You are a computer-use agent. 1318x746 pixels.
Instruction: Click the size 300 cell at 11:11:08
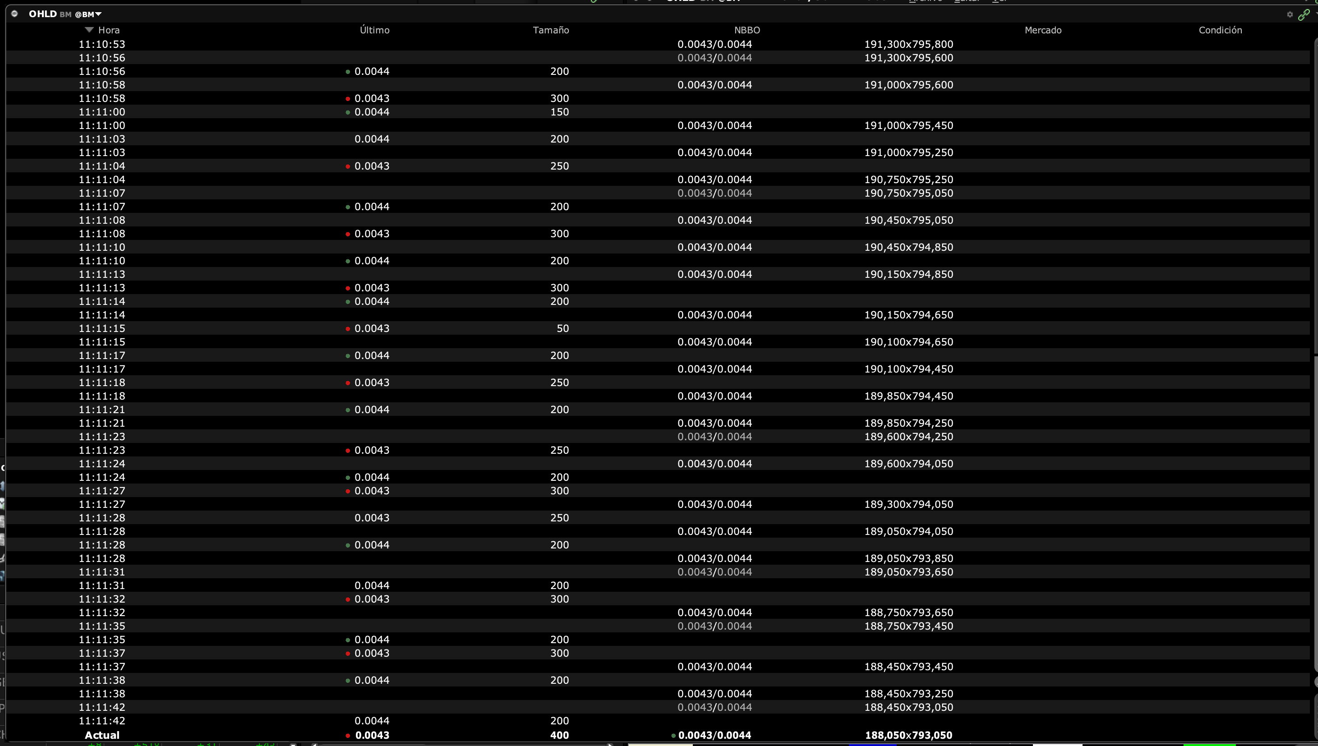pyautogui.click(x=559, y=234)
